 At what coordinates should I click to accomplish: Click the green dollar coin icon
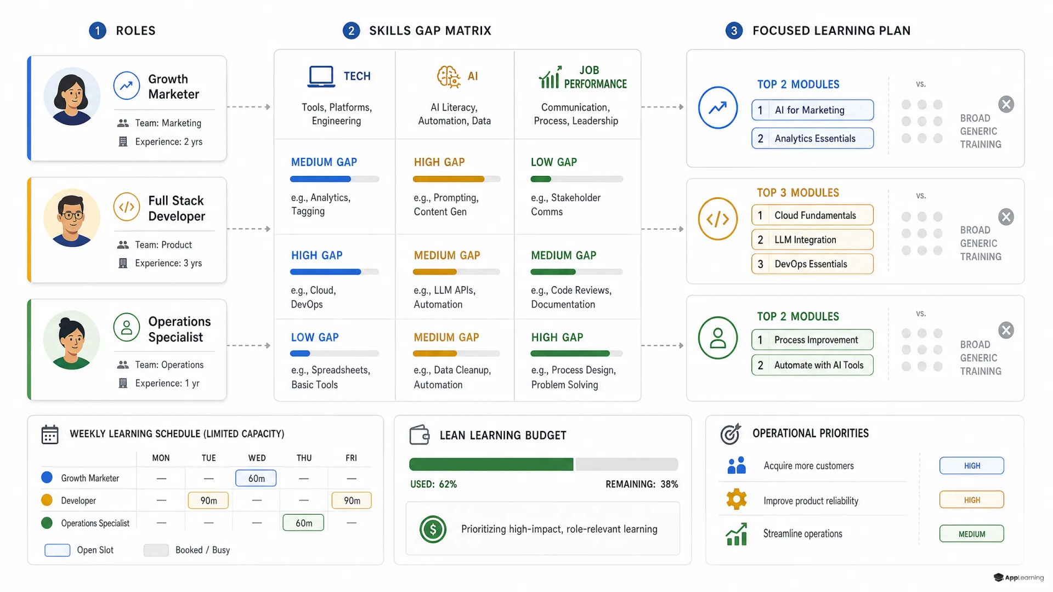pos(433,530)
